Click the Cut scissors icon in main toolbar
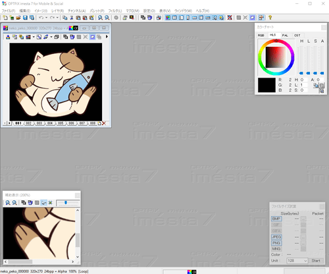 click(72, 18)
